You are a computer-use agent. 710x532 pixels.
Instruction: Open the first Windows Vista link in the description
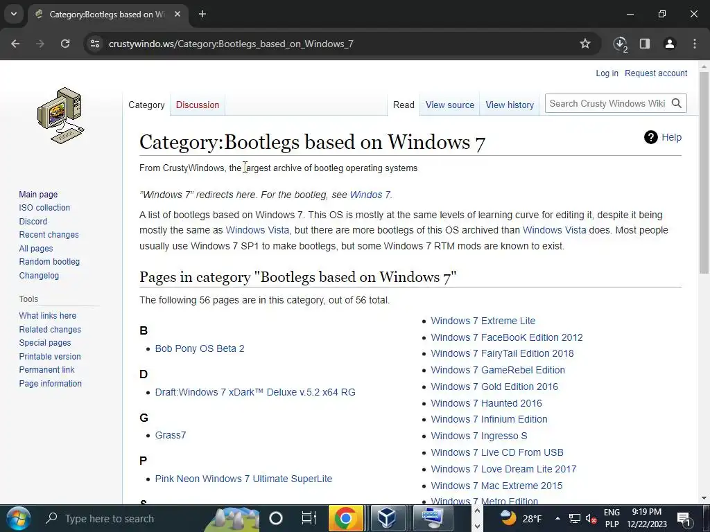coord(257,230)
